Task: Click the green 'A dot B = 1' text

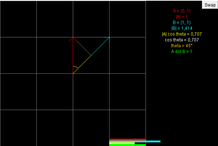Action: coord(182,52)
